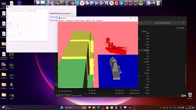Open File Explorer from the taskbar
Viewport: 196px width, 110px height.
pos(94,108)
